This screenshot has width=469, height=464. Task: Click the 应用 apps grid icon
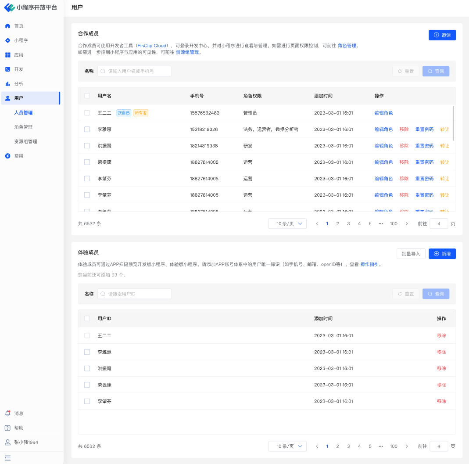point(7,55)
